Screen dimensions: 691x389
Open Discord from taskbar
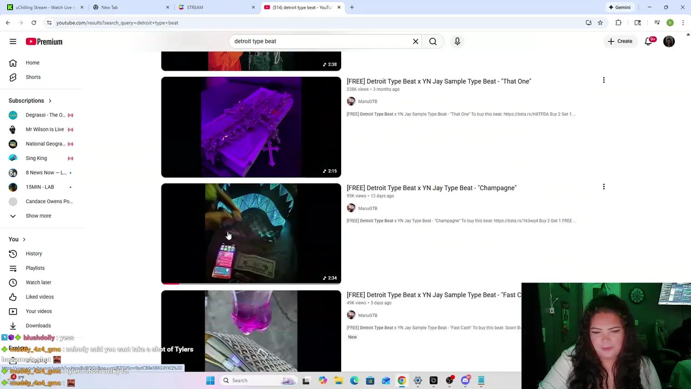pos(465,380)
